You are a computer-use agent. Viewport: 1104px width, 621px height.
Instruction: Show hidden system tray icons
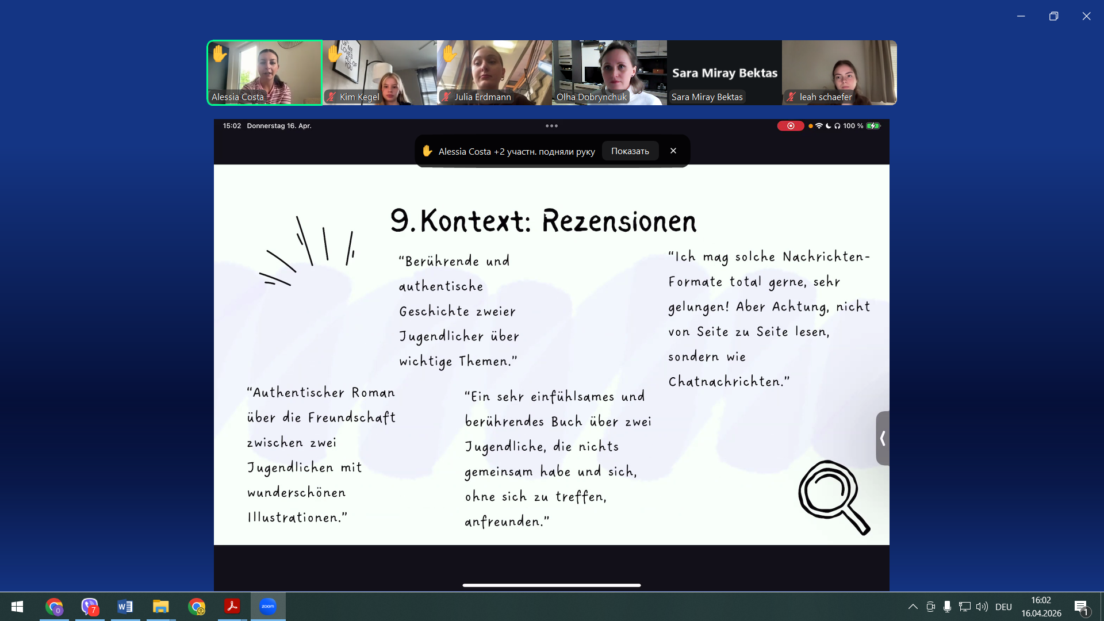[913, 607]
